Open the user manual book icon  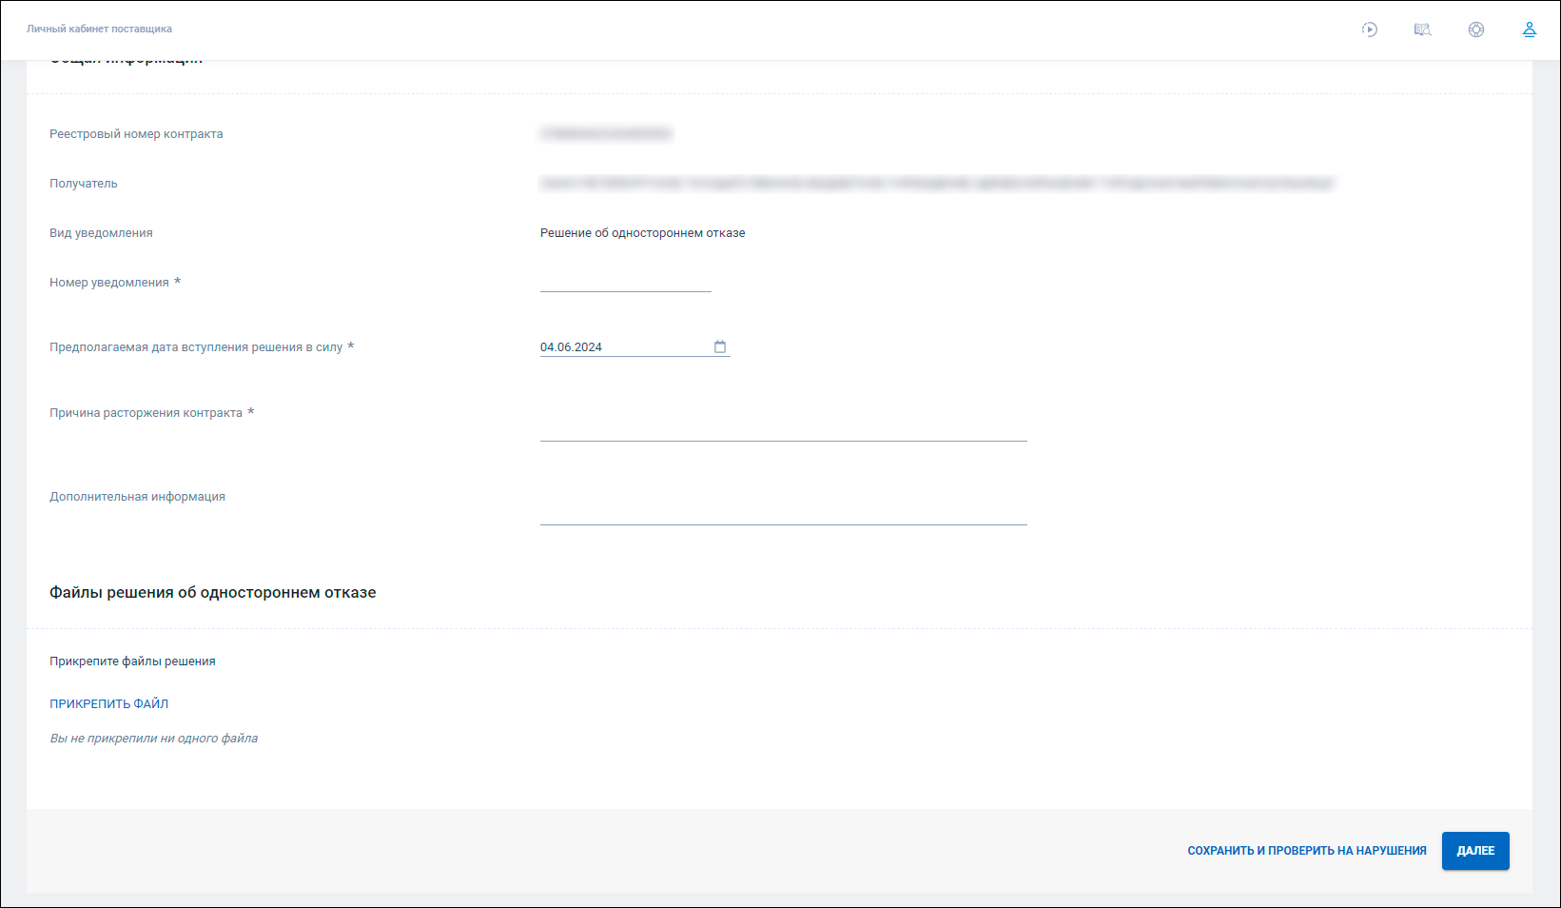[1423, 30]
